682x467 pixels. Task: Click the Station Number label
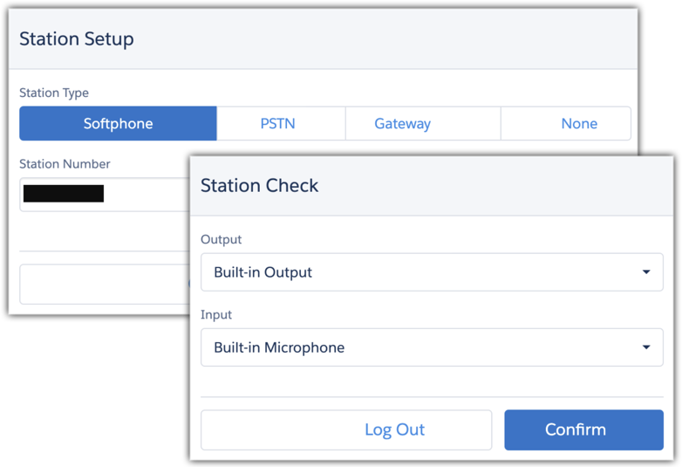(x=65, y=163)
